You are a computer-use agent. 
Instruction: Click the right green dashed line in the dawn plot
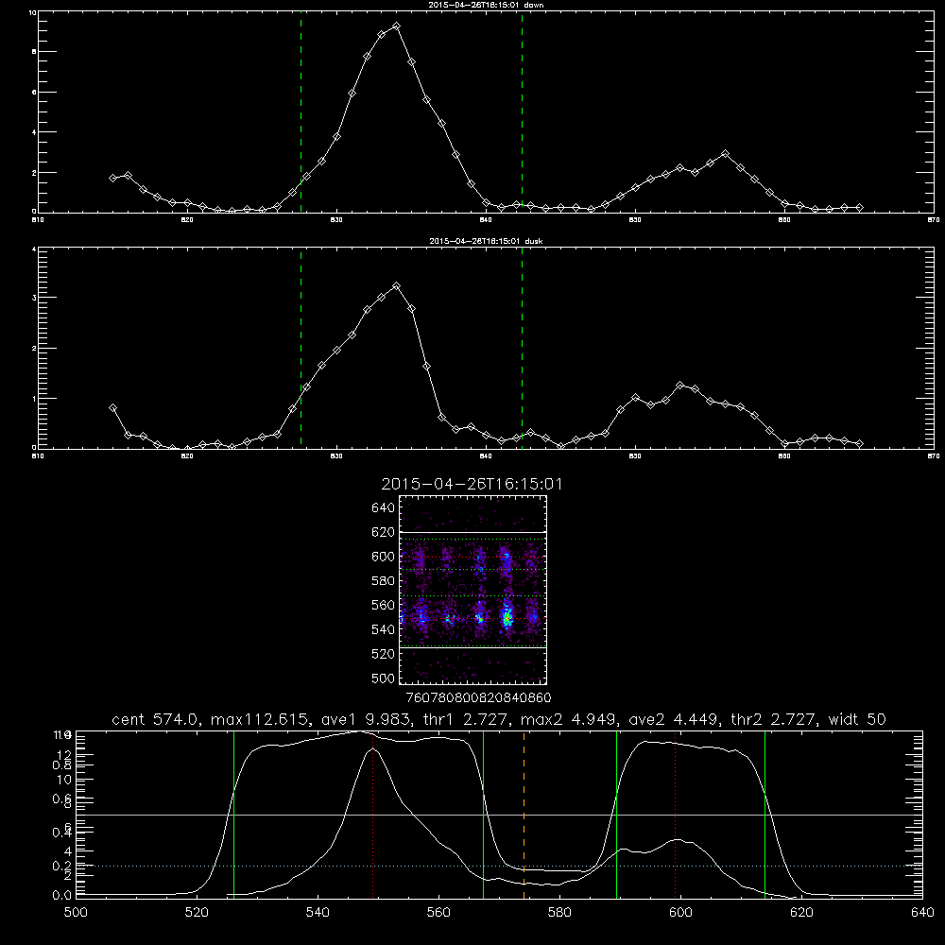pyautogui.click(x=522, y=112)
